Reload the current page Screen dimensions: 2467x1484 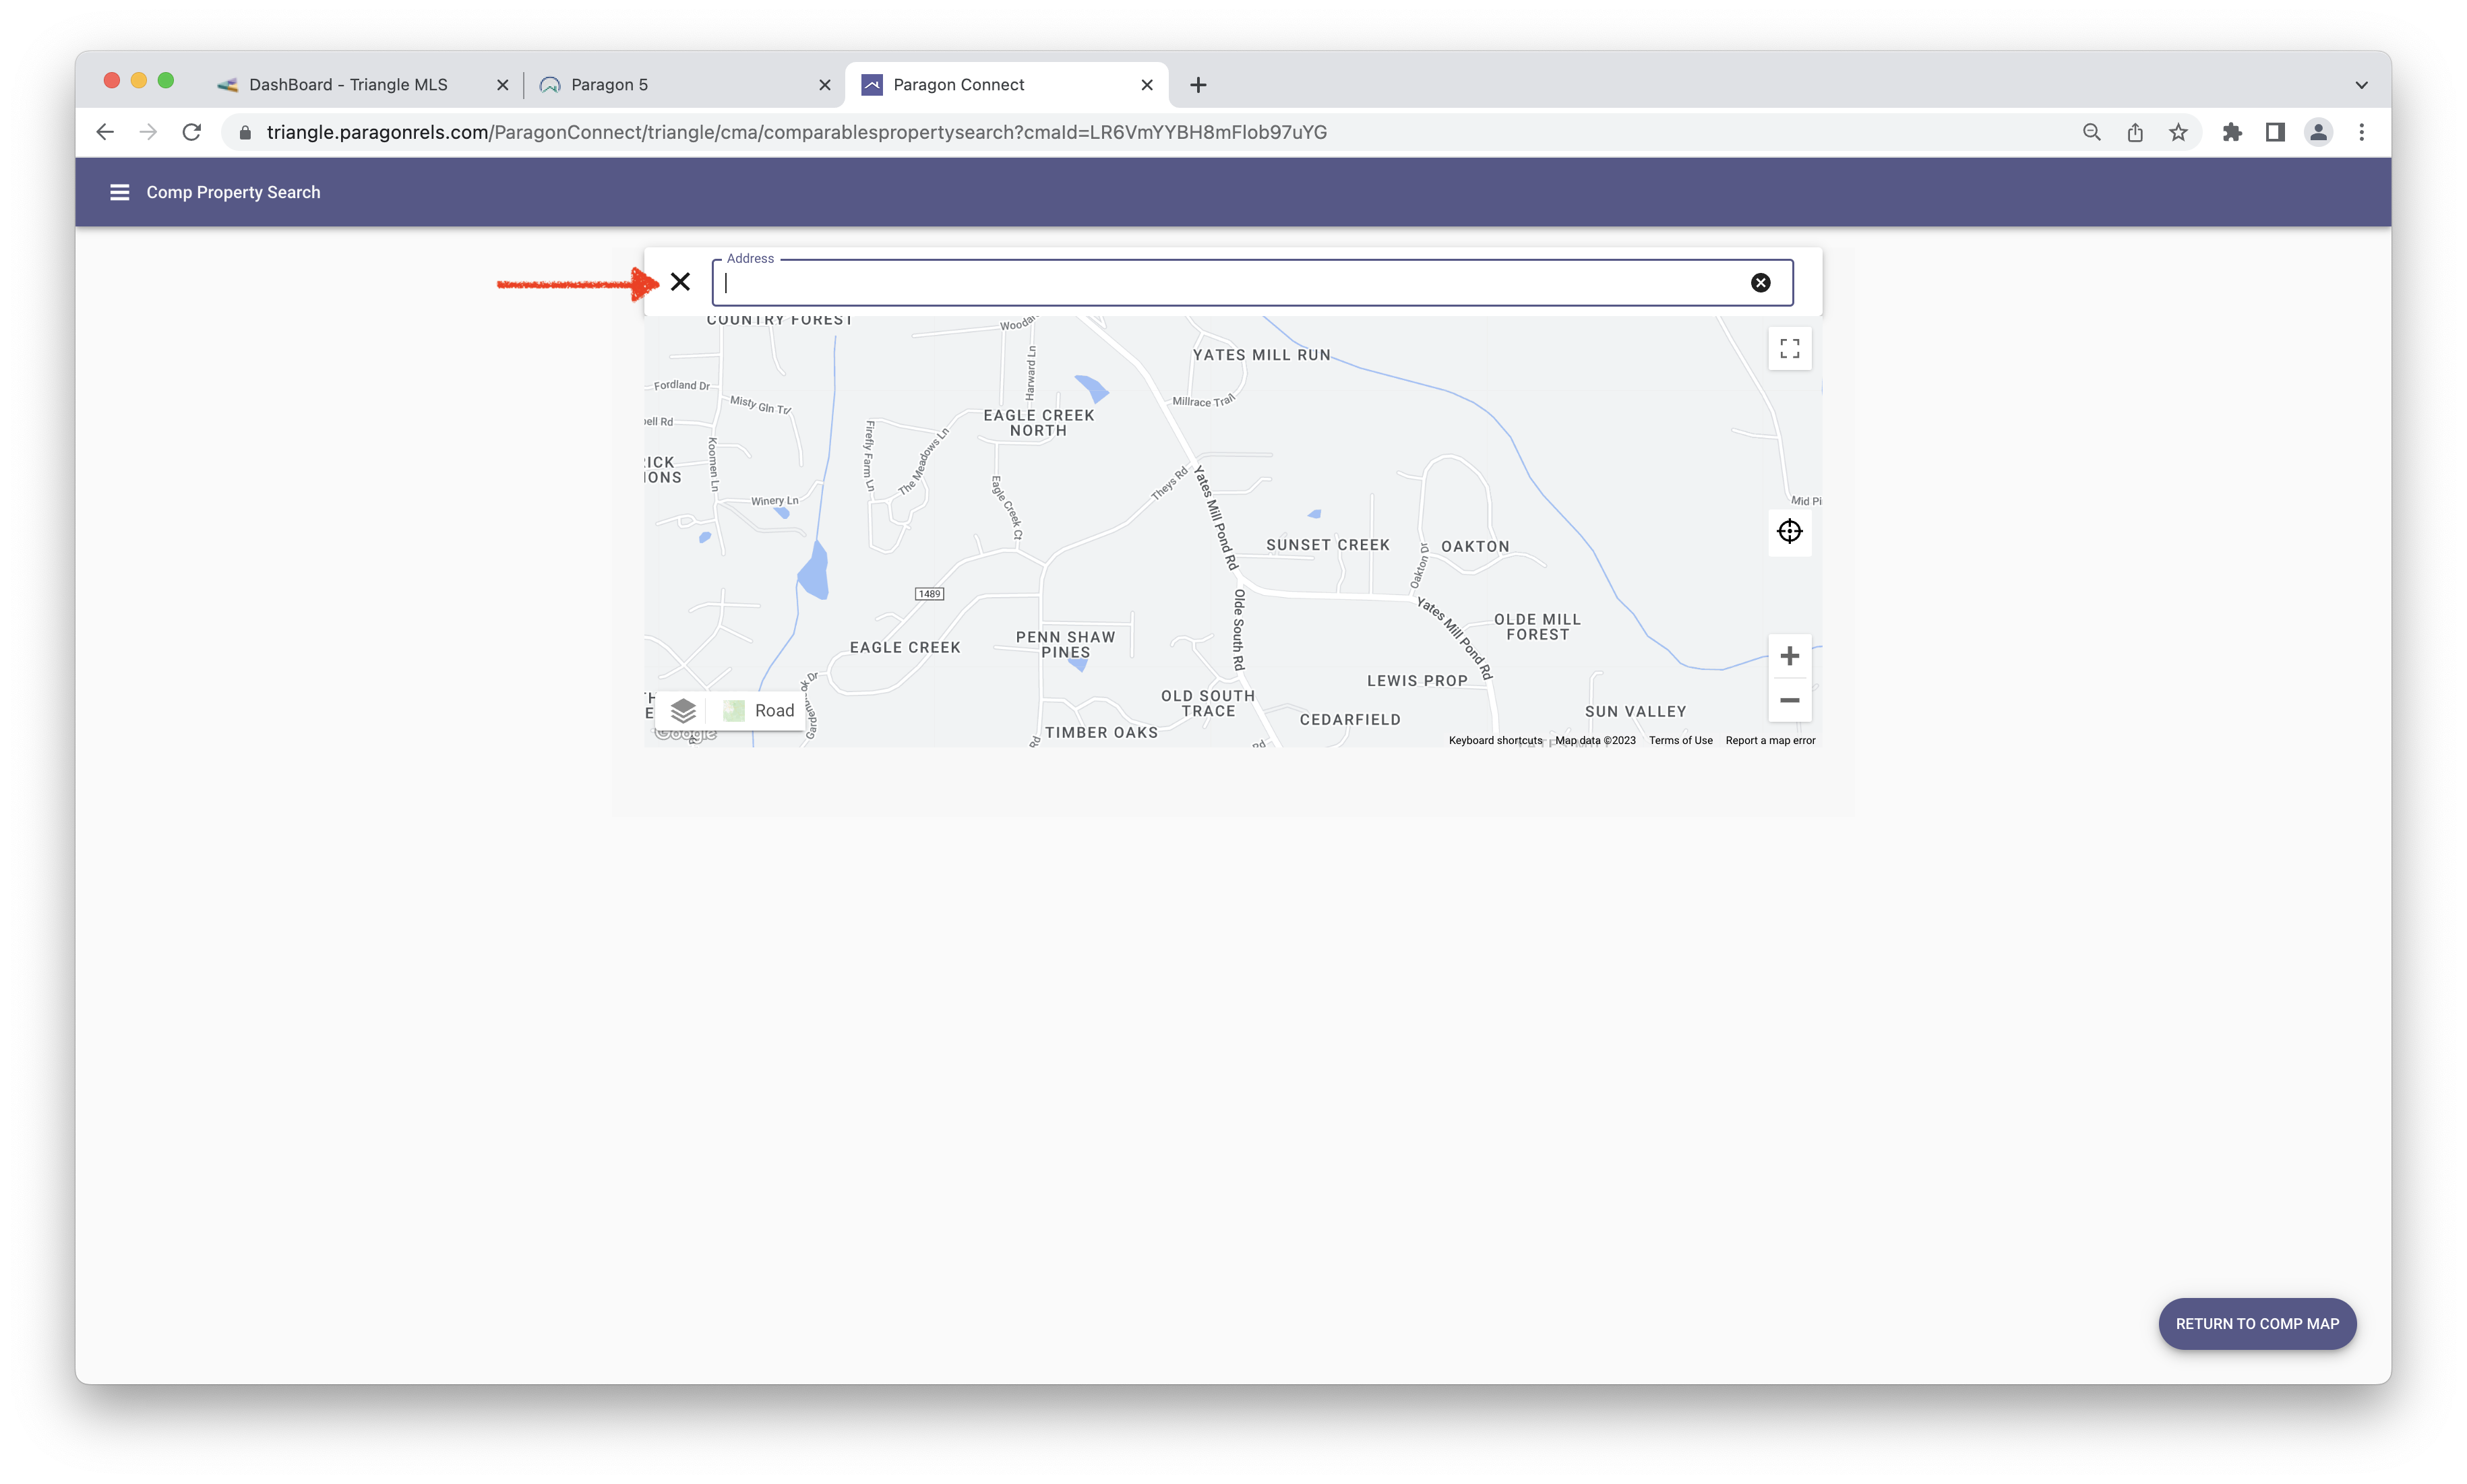click(192, 132)
